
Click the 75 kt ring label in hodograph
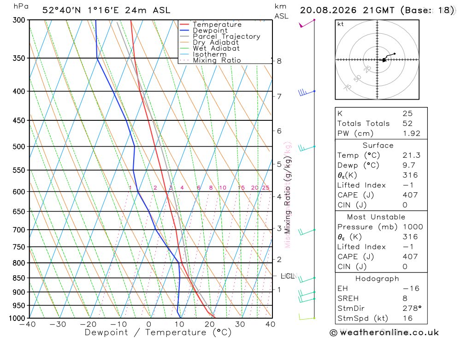[x=348, y=88]
